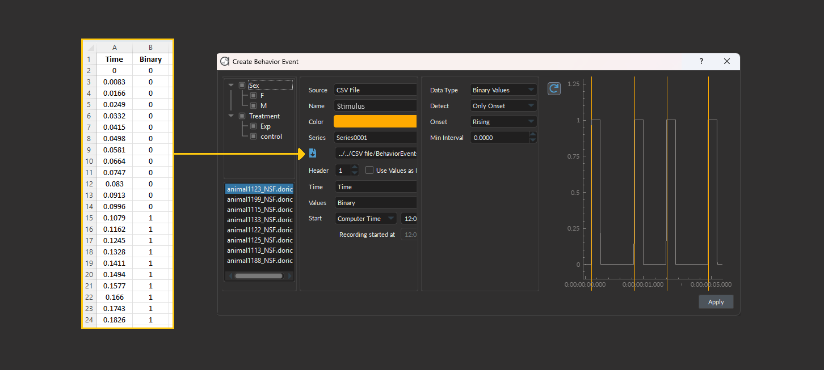
Task: Check the Sex group checkbox
Action: (x=242, y=86)
